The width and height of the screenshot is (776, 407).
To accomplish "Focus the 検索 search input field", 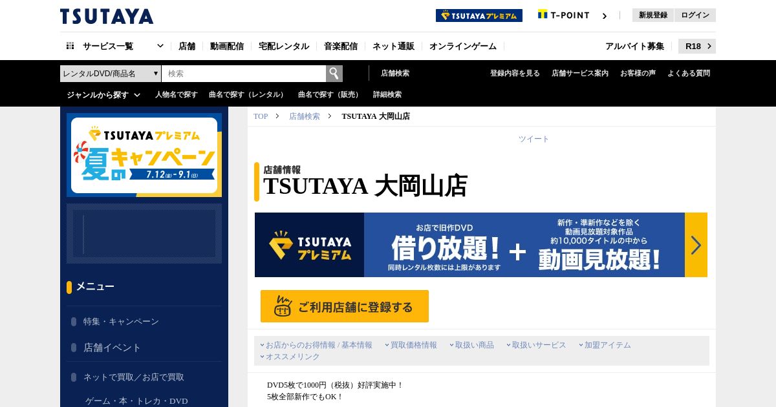I will tap(244, 74).
